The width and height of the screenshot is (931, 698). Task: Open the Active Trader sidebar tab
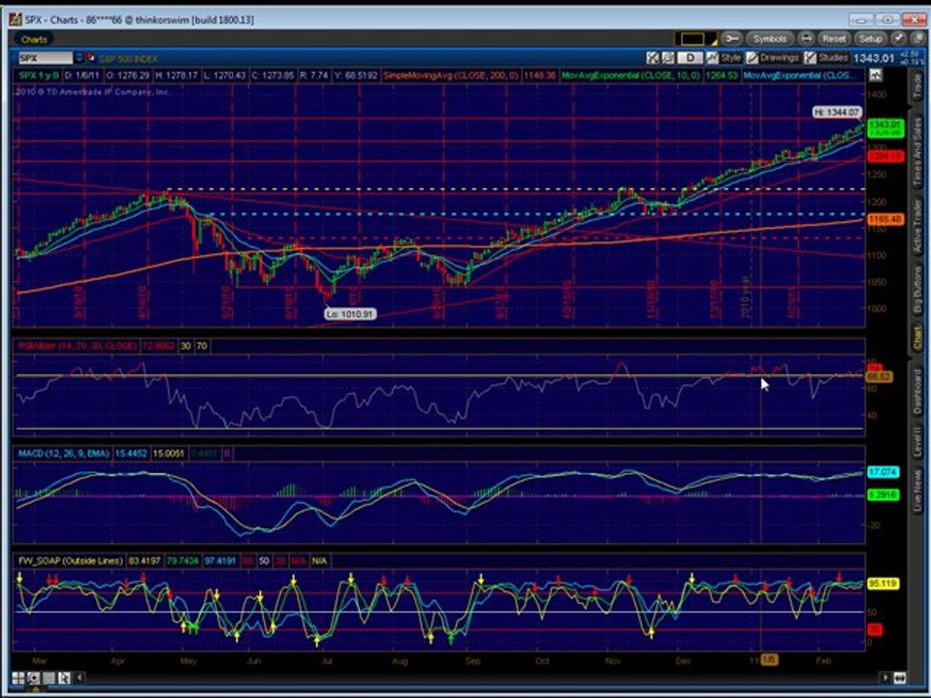pyautogui.click(x=917, y=226)
